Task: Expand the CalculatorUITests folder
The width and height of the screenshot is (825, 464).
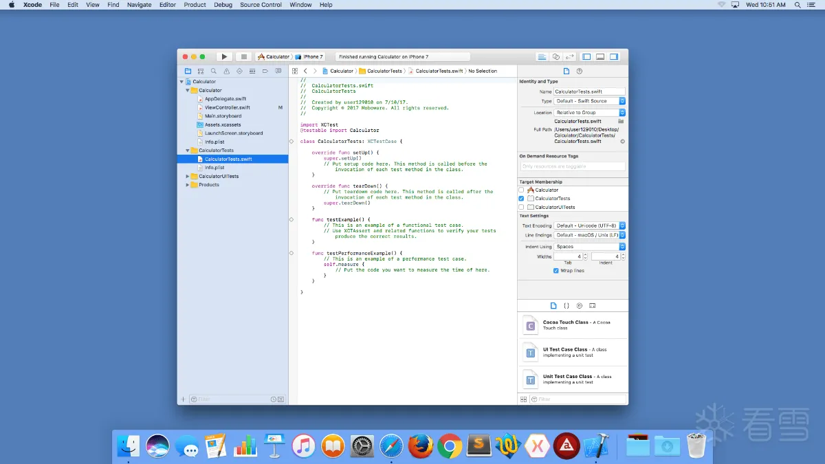Action: (188, 176)
